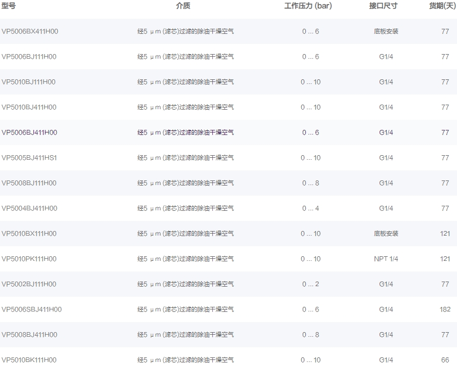Screen dimensions: 457x365
Task: Select model VP5002BJ111H00
Action: (x=29, y=284)
